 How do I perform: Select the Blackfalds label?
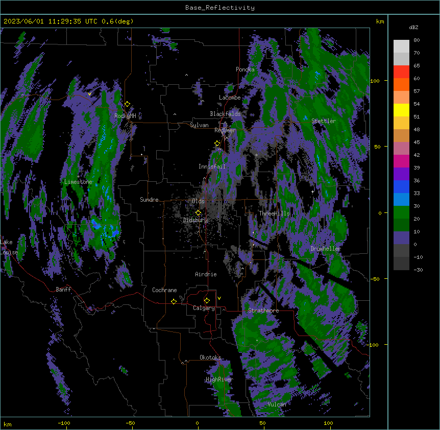coord(225,114)
